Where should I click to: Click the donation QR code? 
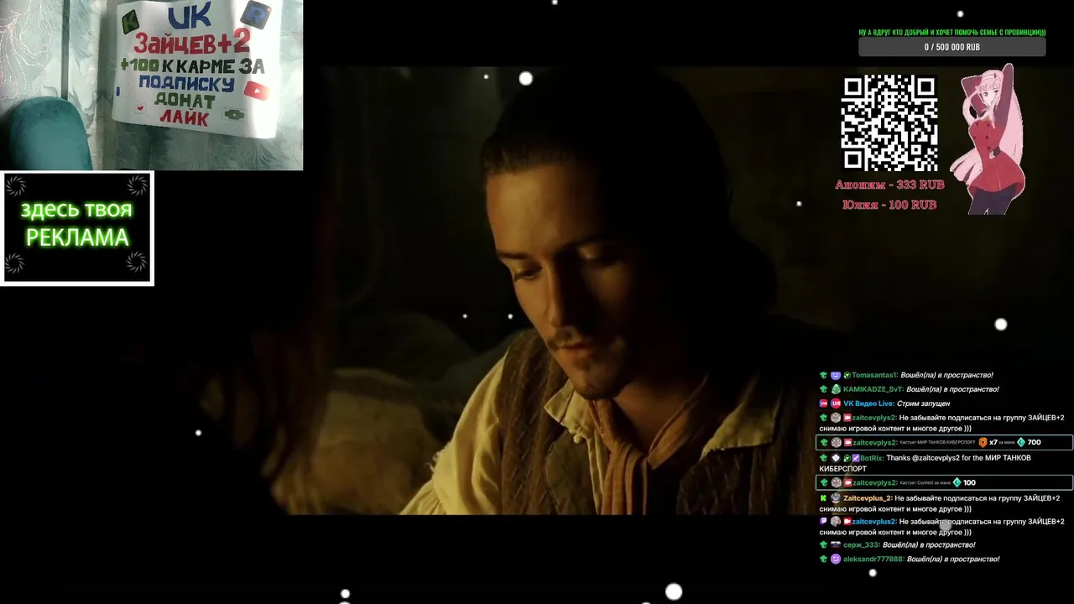pyautogui.click(x=889, y=123)
